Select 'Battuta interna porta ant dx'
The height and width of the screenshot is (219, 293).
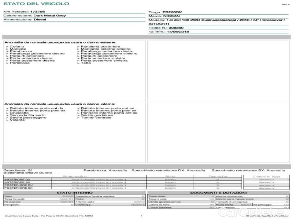pyautogui.click(x=36, y=108)
